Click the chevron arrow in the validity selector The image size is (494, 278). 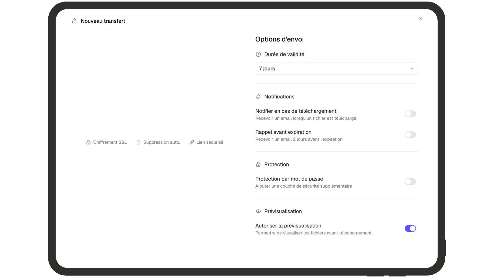pos(412,68)
